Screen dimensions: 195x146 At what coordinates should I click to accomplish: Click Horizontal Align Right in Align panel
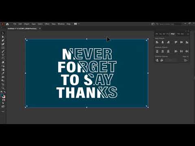point(168,42)
